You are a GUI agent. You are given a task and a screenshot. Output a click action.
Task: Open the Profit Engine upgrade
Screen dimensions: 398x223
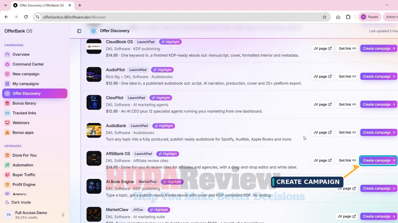pyautogui.click(x=35, y=185)
